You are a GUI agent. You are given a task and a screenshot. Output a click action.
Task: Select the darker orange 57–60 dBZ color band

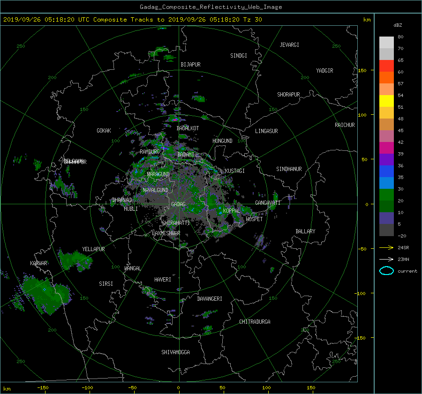[386, 77]
